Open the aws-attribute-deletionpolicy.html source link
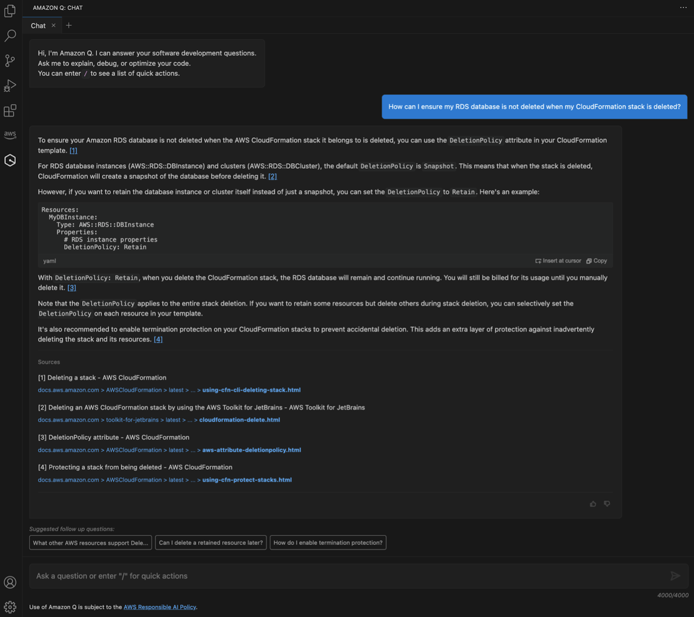 point(251,450)
